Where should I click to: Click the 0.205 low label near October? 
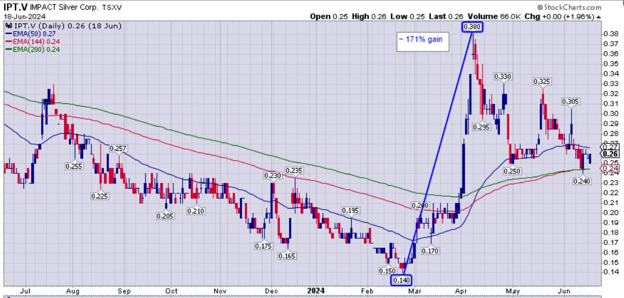(166, 215)
